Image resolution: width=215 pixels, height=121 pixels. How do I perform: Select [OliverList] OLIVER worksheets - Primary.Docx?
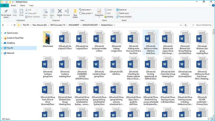202,94
